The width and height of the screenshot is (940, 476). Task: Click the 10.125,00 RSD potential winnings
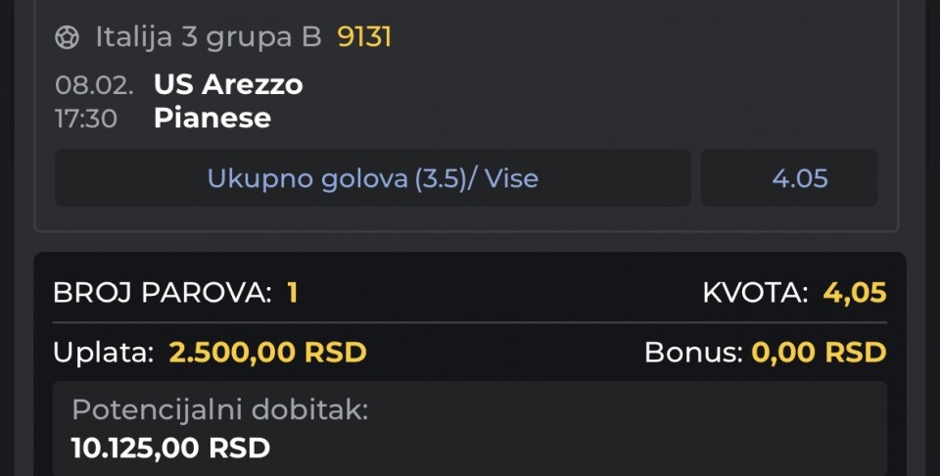170,449
